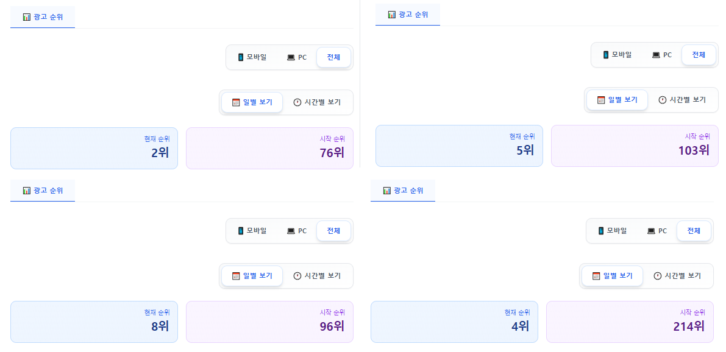Select 전체 device filter in the 103위 panel

pyautogui.click(x=699, y=55)
